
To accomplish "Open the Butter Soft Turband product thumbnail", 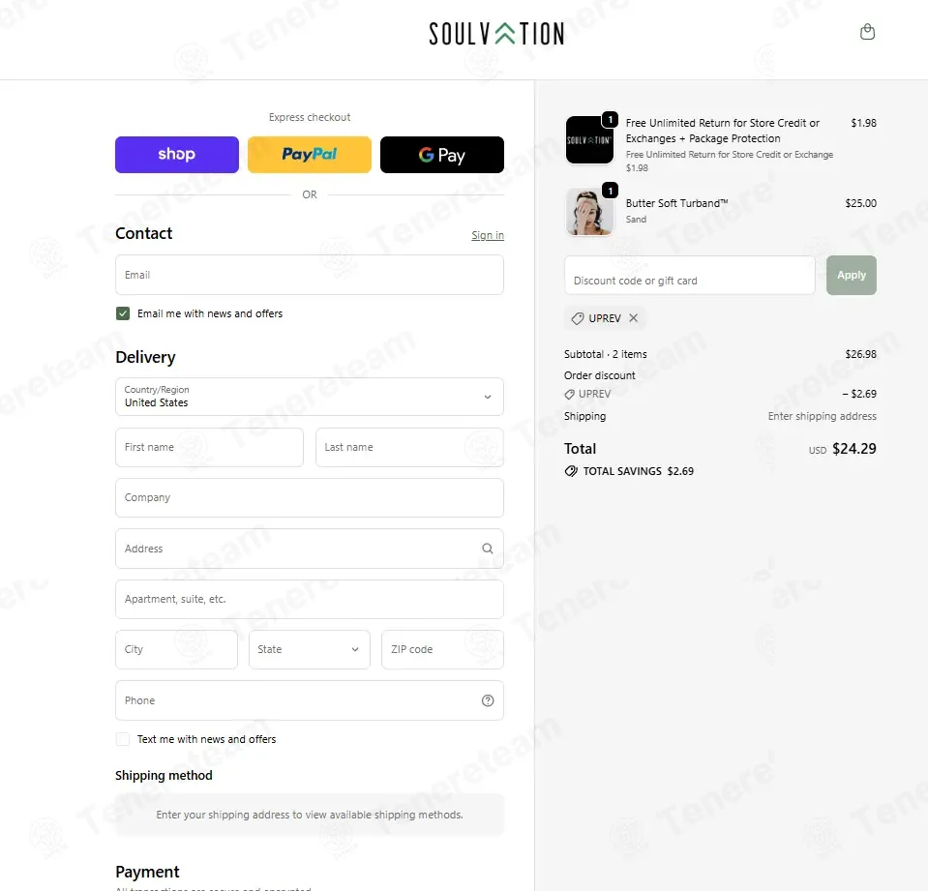I will [x=589, y=212].
